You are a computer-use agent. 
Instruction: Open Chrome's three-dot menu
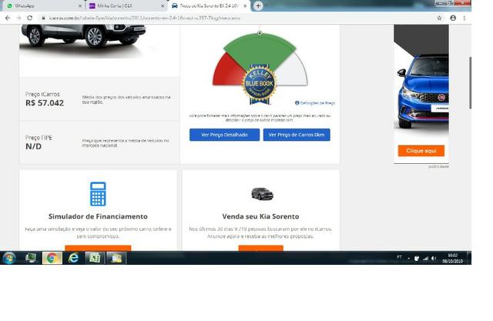[x=464, y=18]
